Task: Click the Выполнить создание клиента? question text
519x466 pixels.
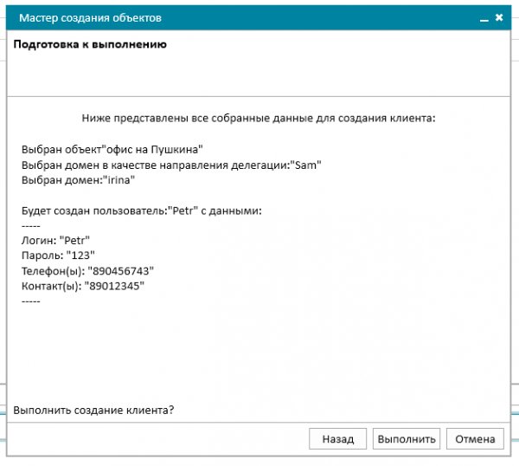Action: [93, 410]
